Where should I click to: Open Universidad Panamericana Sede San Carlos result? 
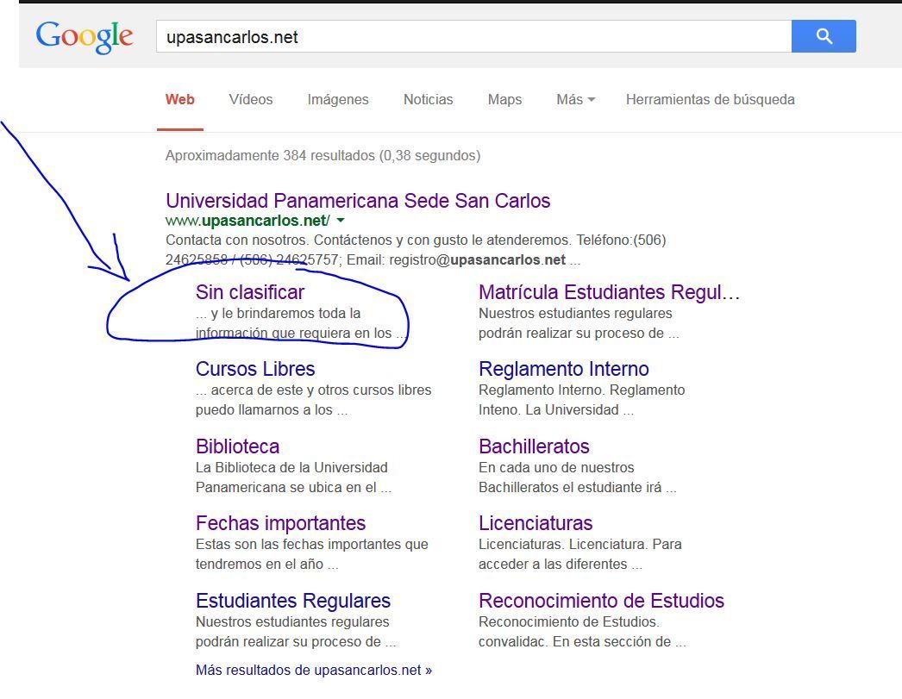pyautogui.click(x=358, y=201)
